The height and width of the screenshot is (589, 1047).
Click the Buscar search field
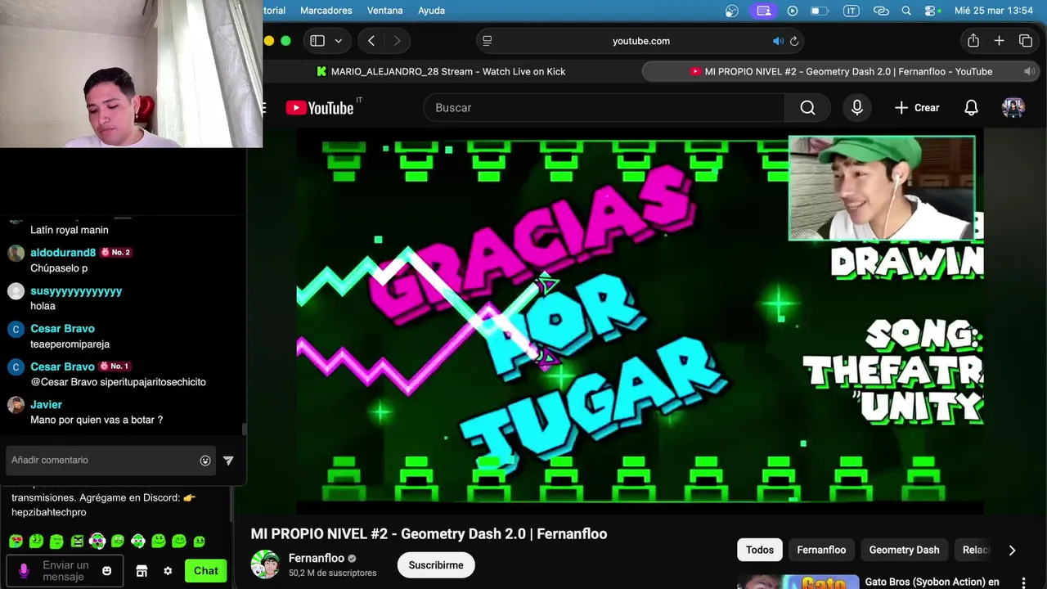click(604, 107)
